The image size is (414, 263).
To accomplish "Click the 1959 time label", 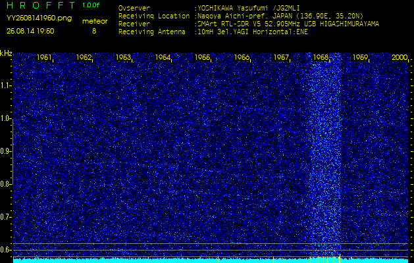I will 360,57.
